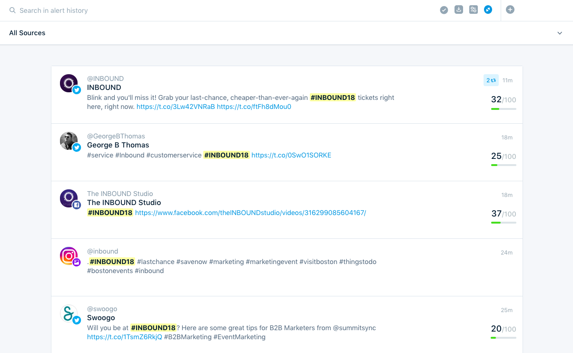573x353 pixels.
Task: Click the @inbound Instagram avatar
Action: pos(69,256)
